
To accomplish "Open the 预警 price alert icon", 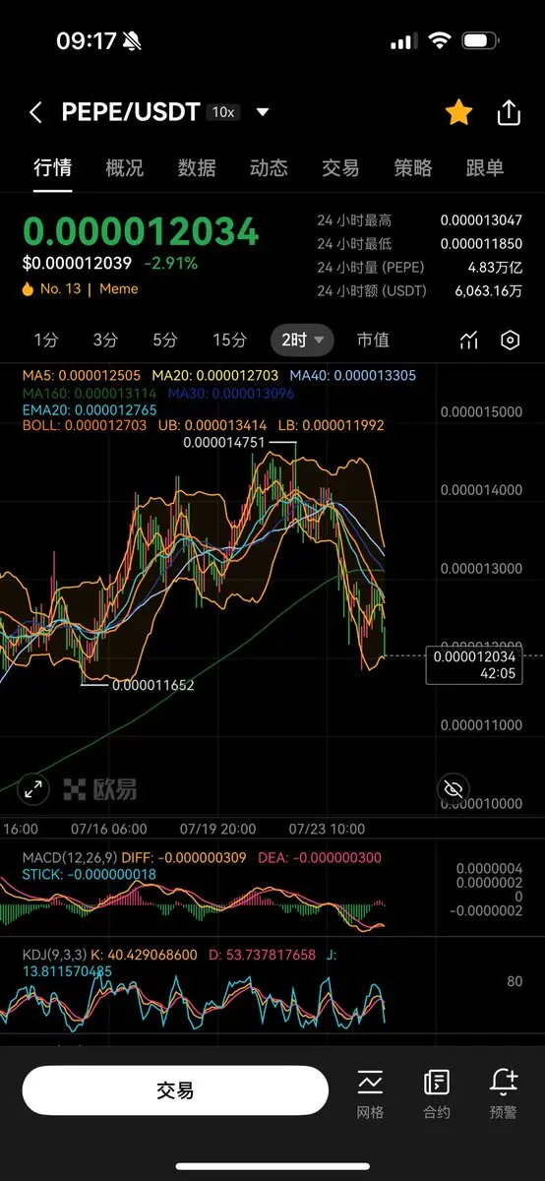I will (503, 1094).
